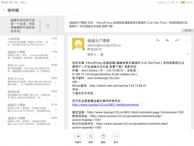Viewport: 194px width, 146px height.
Task: Reply to the email using the reply arrow
Action: 158,40
